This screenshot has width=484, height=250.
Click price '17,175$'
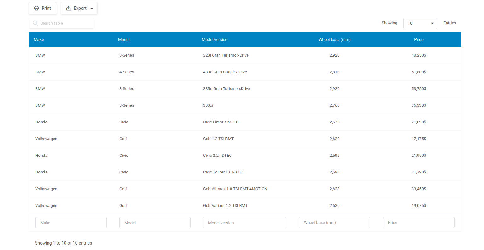point(419,139)
